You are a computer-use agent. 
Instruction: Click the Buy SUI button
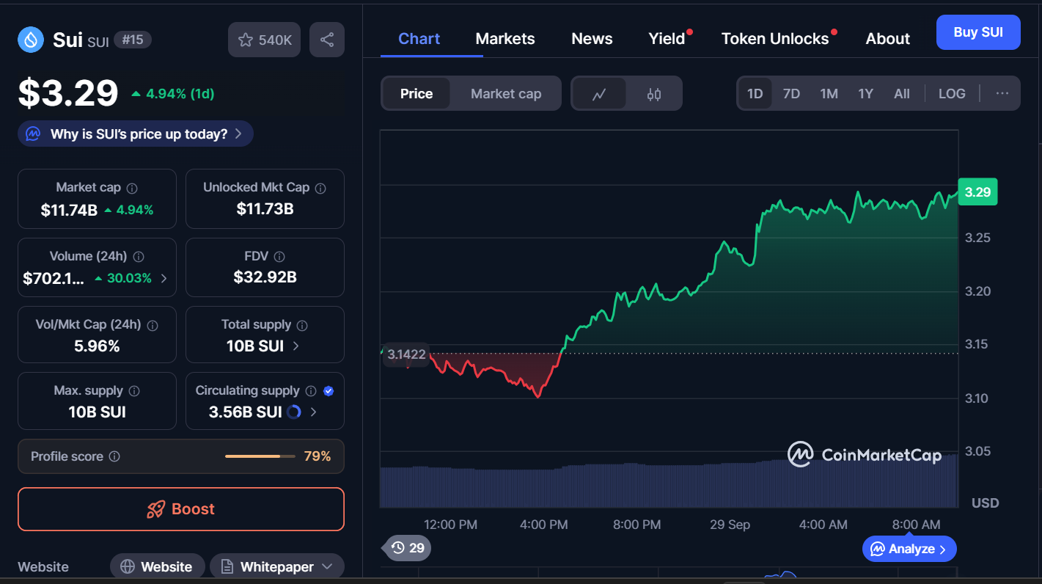pyautogui.click(x=978, y=32)
